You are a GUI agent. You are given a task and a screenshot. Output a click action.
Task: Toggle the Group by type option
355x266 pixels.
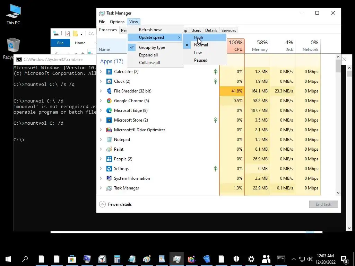point(155,47)
